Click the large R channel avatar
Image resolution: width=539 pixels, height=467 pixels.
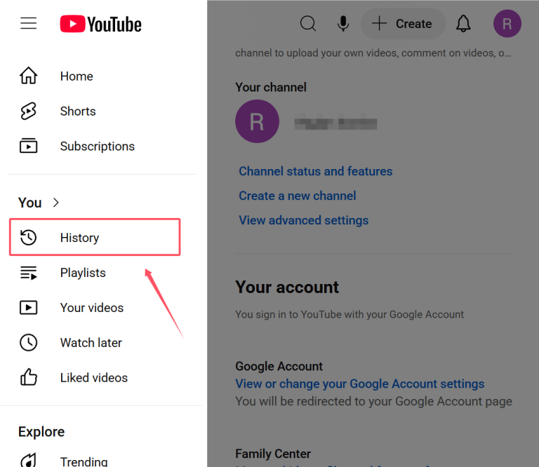tap(257, 121)
